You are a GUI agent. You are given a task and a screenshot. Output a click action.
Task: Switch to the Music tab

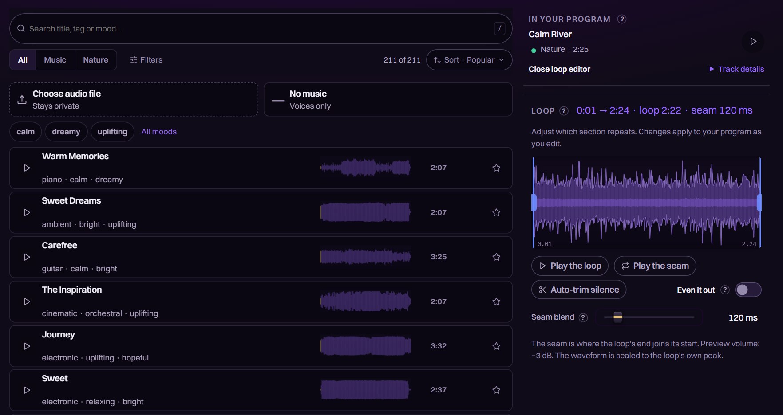tap(55, 60)
